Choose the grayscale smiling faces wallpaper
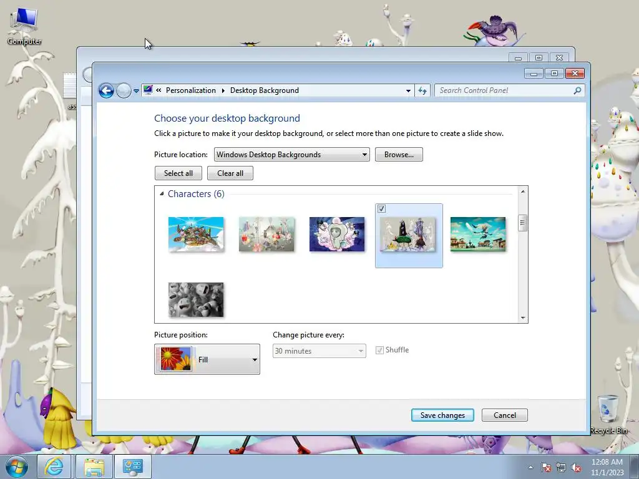Viewport: 639px width, 479px height. tap(196, 300)
